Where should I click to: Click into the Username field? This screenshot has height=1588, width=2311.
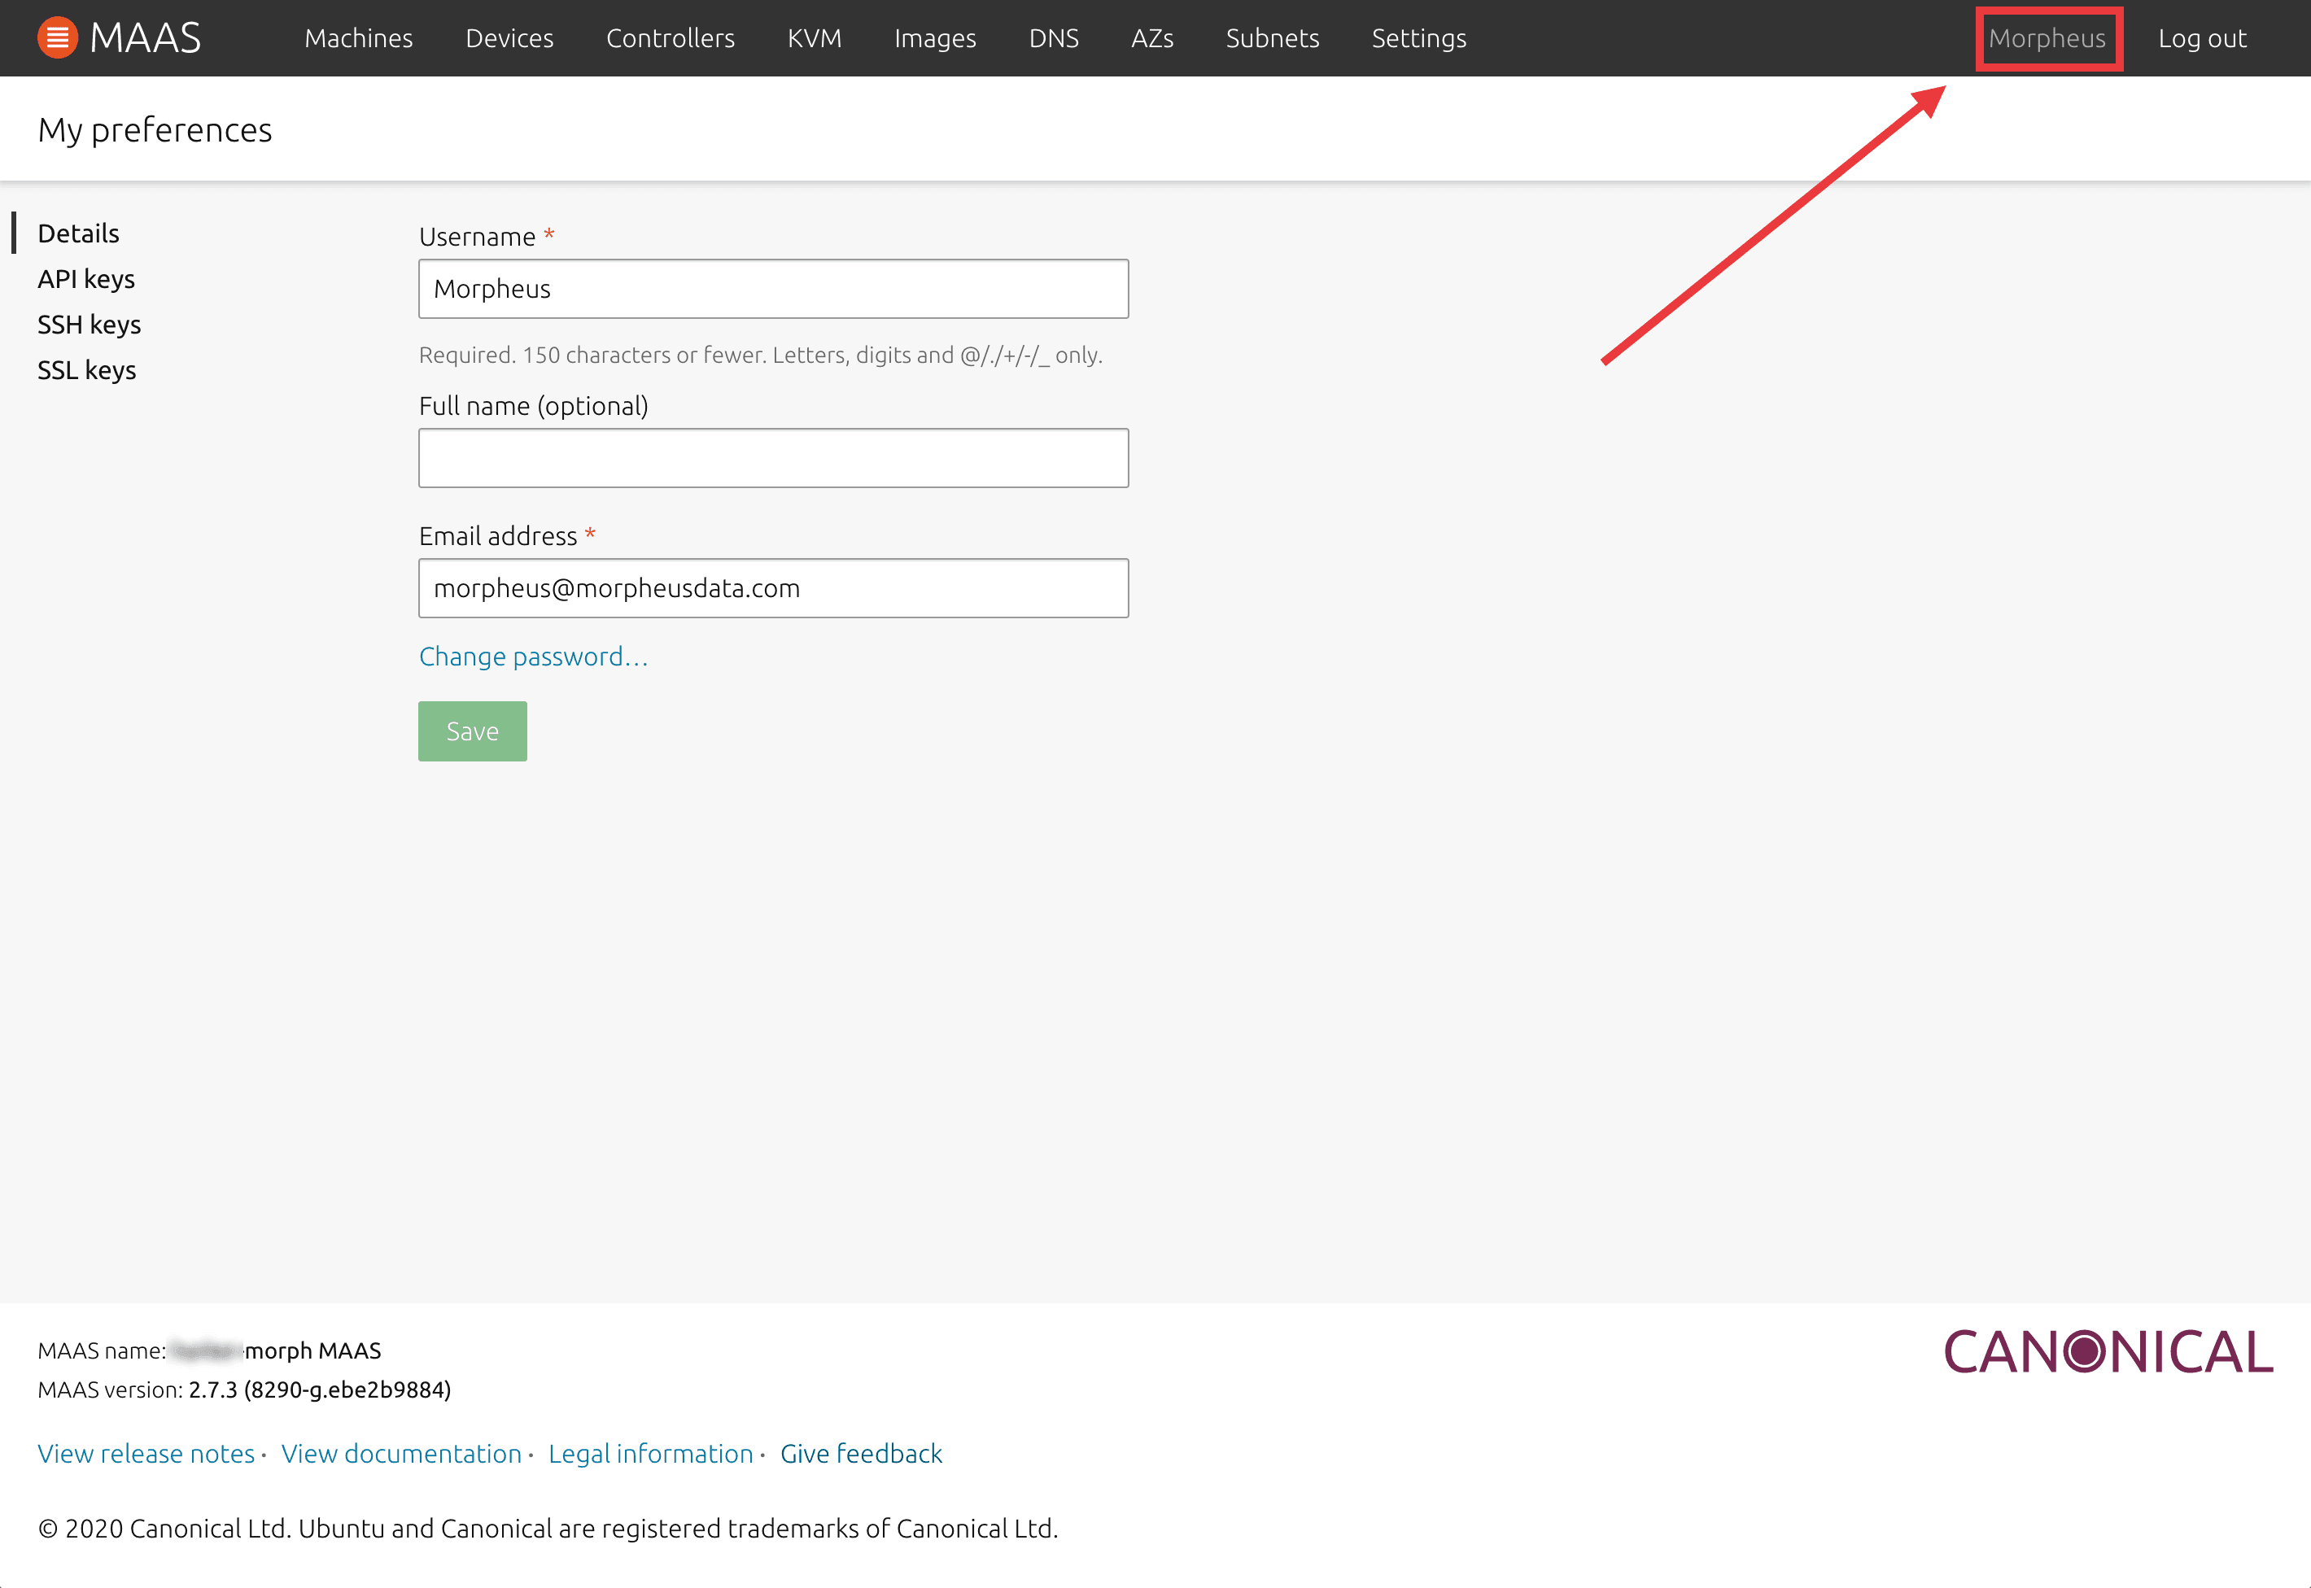click(x=772, y=289)
